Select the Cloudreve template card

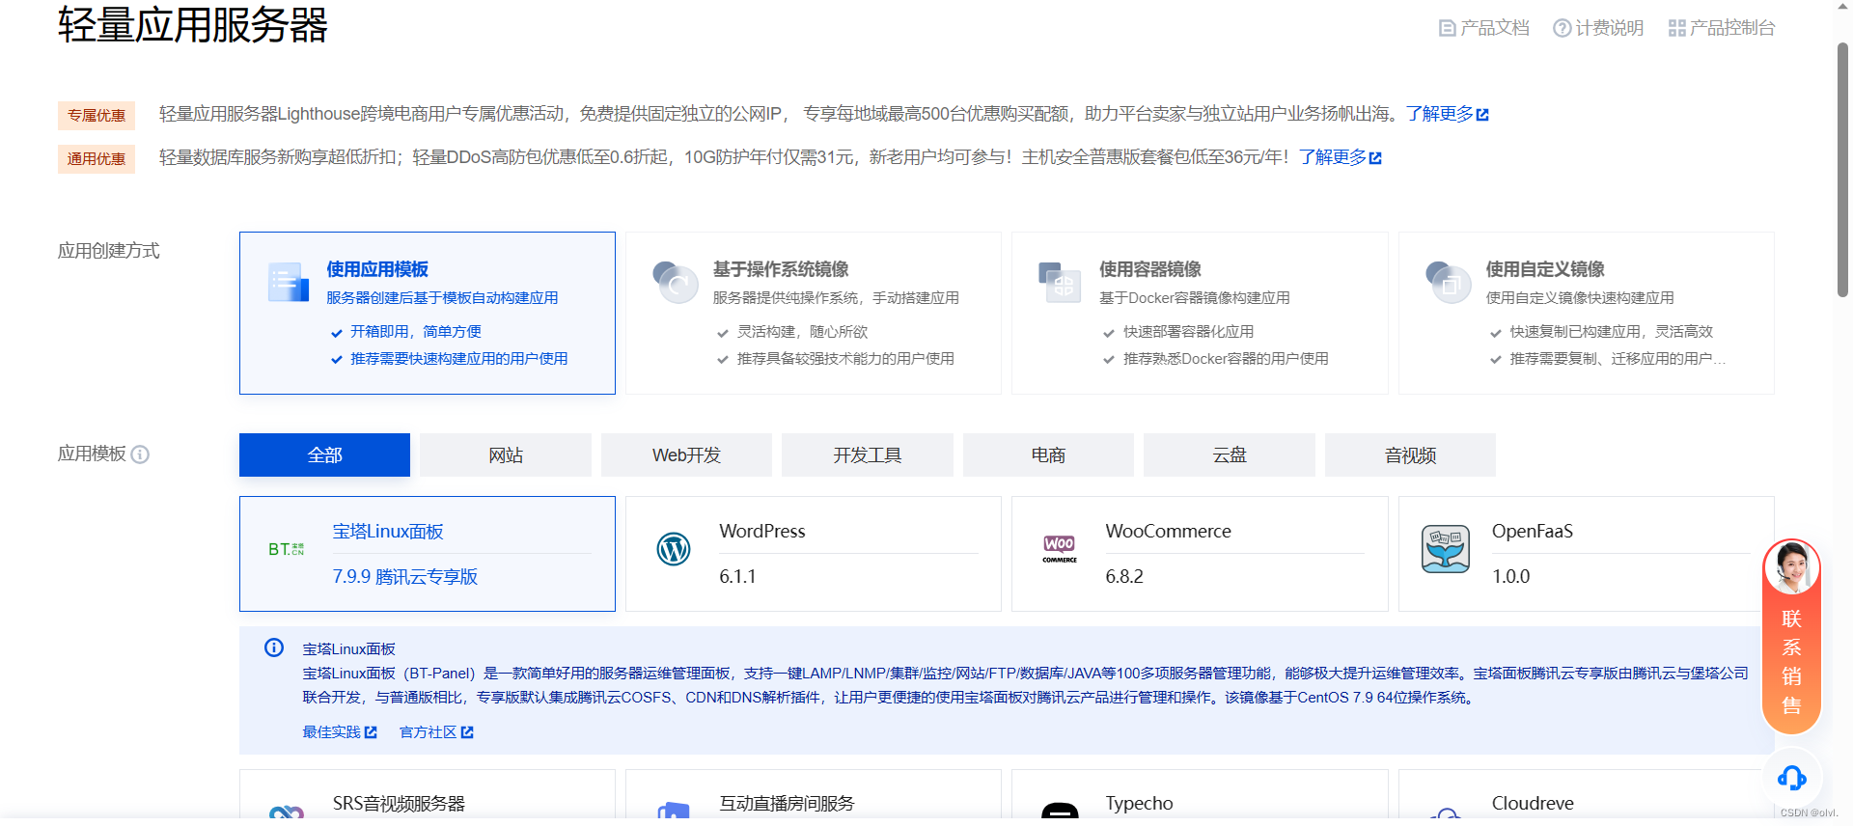tap(1587, 794)
